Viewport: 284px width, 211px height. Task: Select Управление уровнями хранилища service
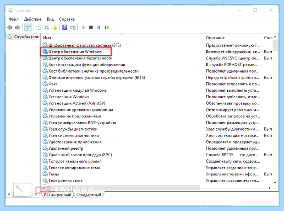tap(81, 110)
